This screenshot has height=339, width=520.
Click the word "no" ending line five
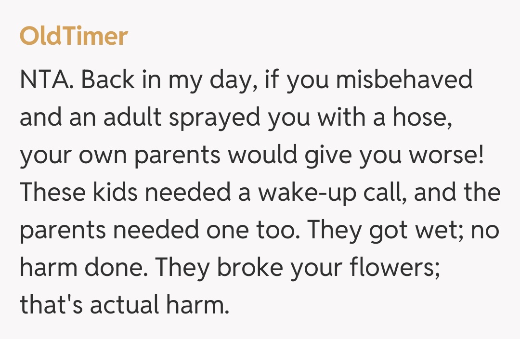click(484, 231)
